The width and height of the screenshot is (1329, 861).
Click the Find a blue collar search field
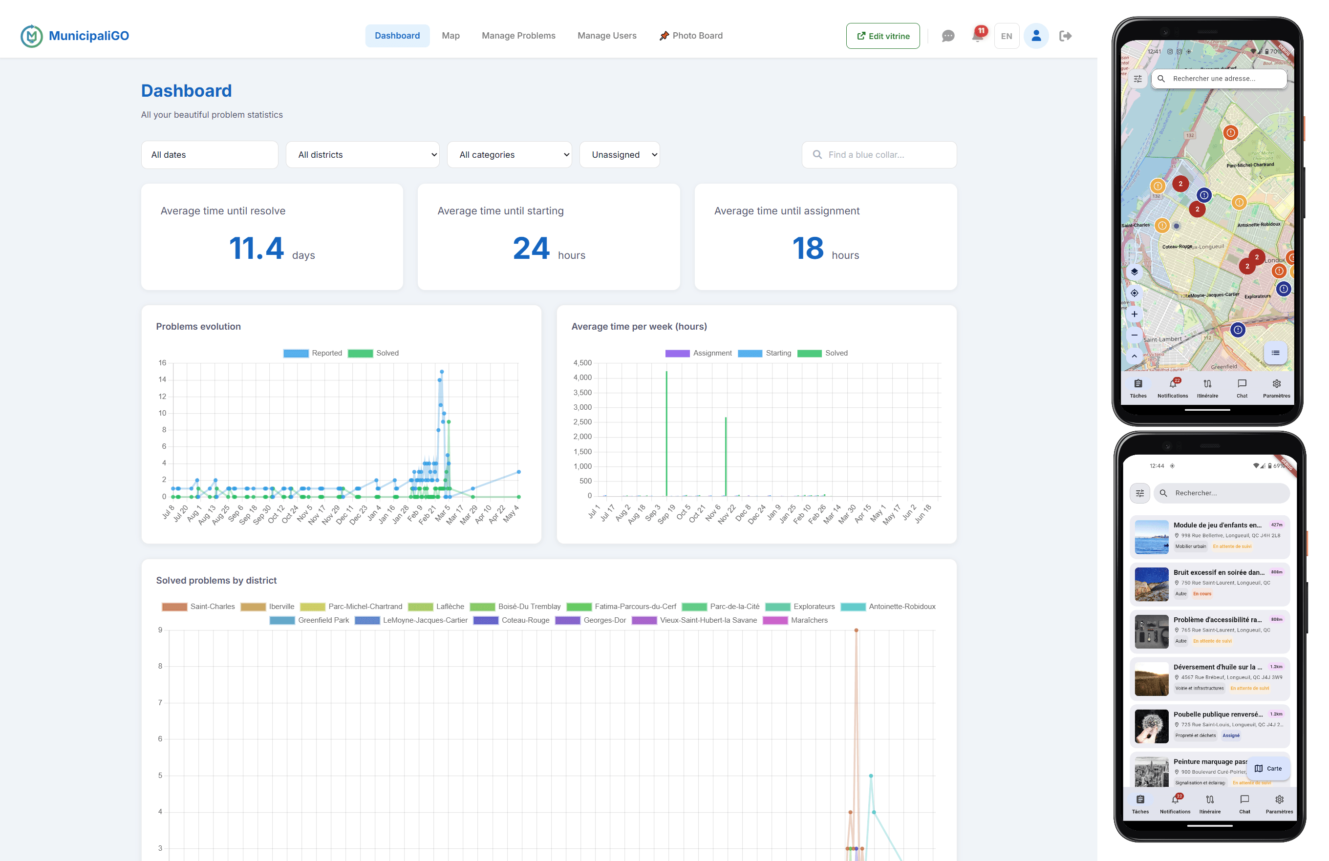(x=879, y=154)
